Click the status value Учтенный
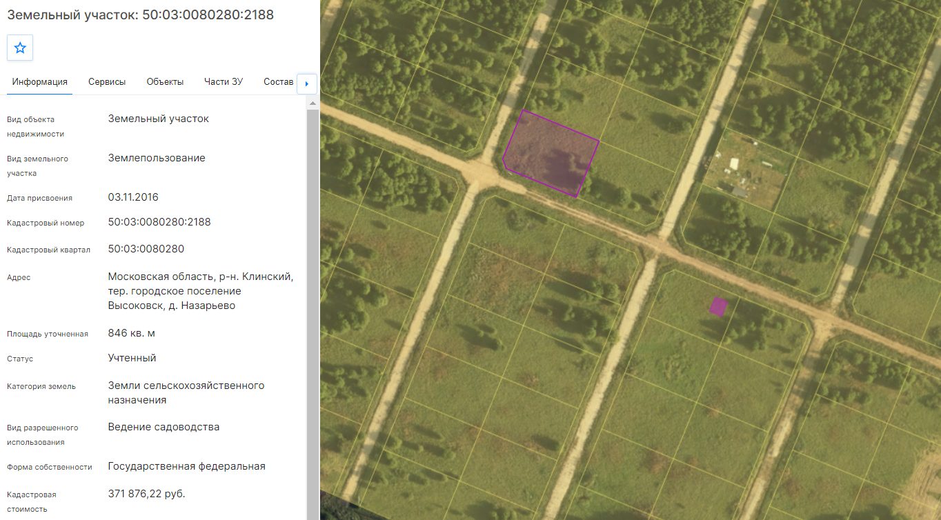 (132, 358)
